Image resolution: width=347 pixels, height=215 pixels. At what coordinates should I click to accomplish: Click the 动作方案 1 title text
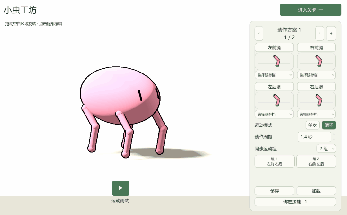[289, 30]
